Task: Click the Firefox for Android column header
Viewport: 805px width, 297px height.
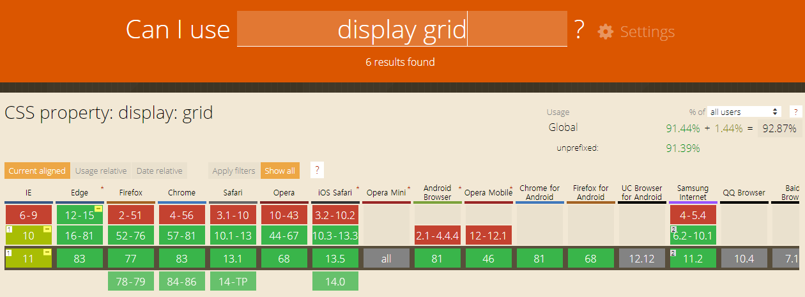Action: click(x=591, y=192)
